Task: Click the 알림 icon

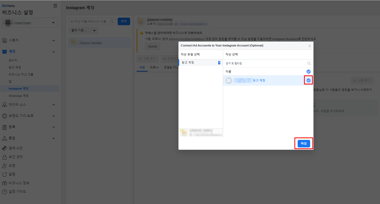Action: [4, 174]
